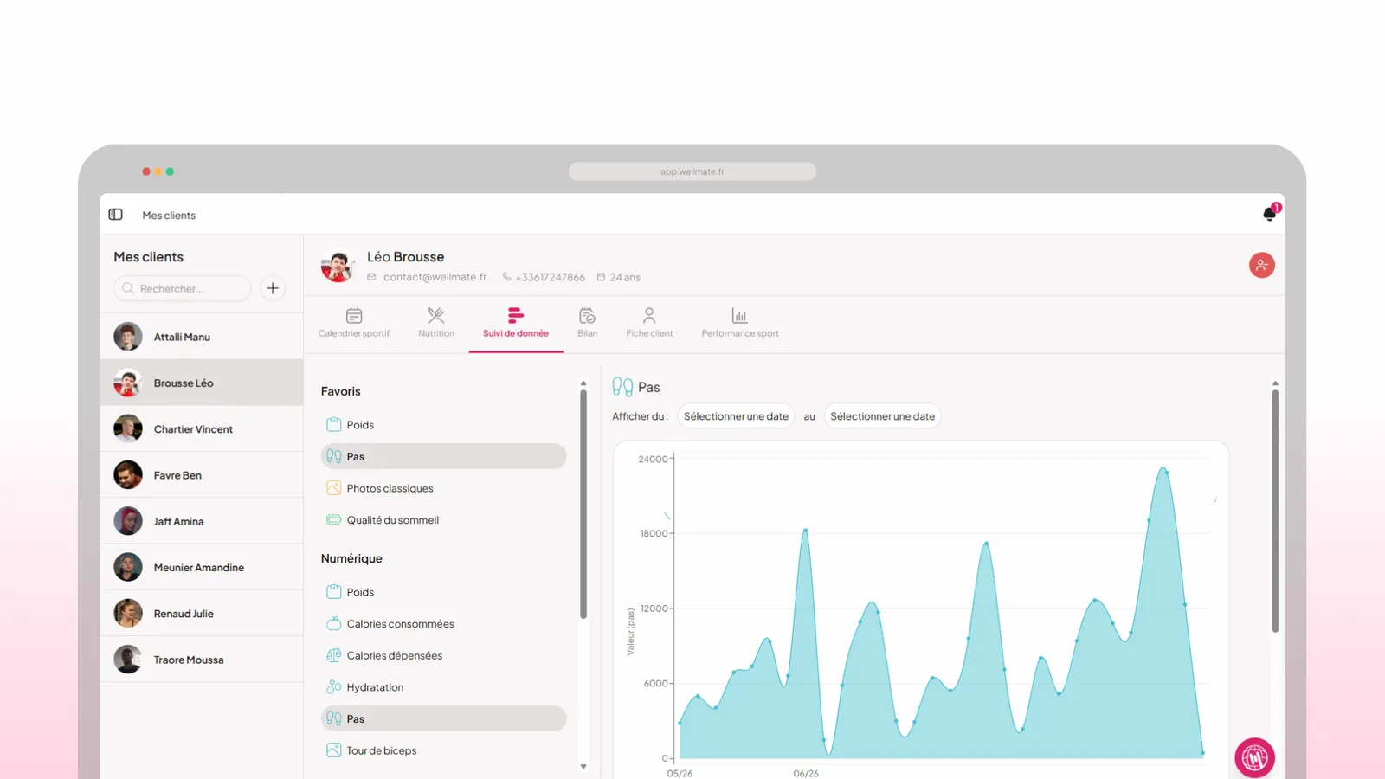Click the Hydratation droplets icon

click(x=333, y=687)
